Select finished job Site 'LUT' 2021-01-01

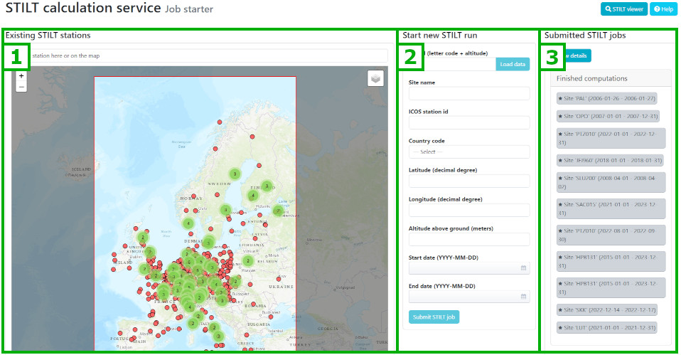pos(607,328)
